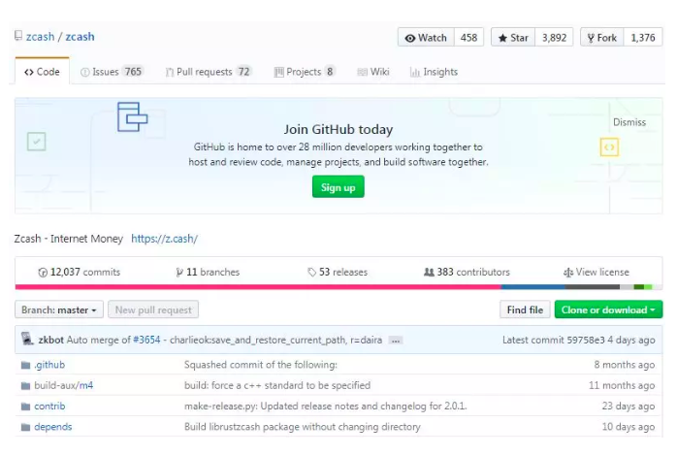
Task: Click the Projects tab board icon
Action: pyautogui.click(x=279, y=72)
